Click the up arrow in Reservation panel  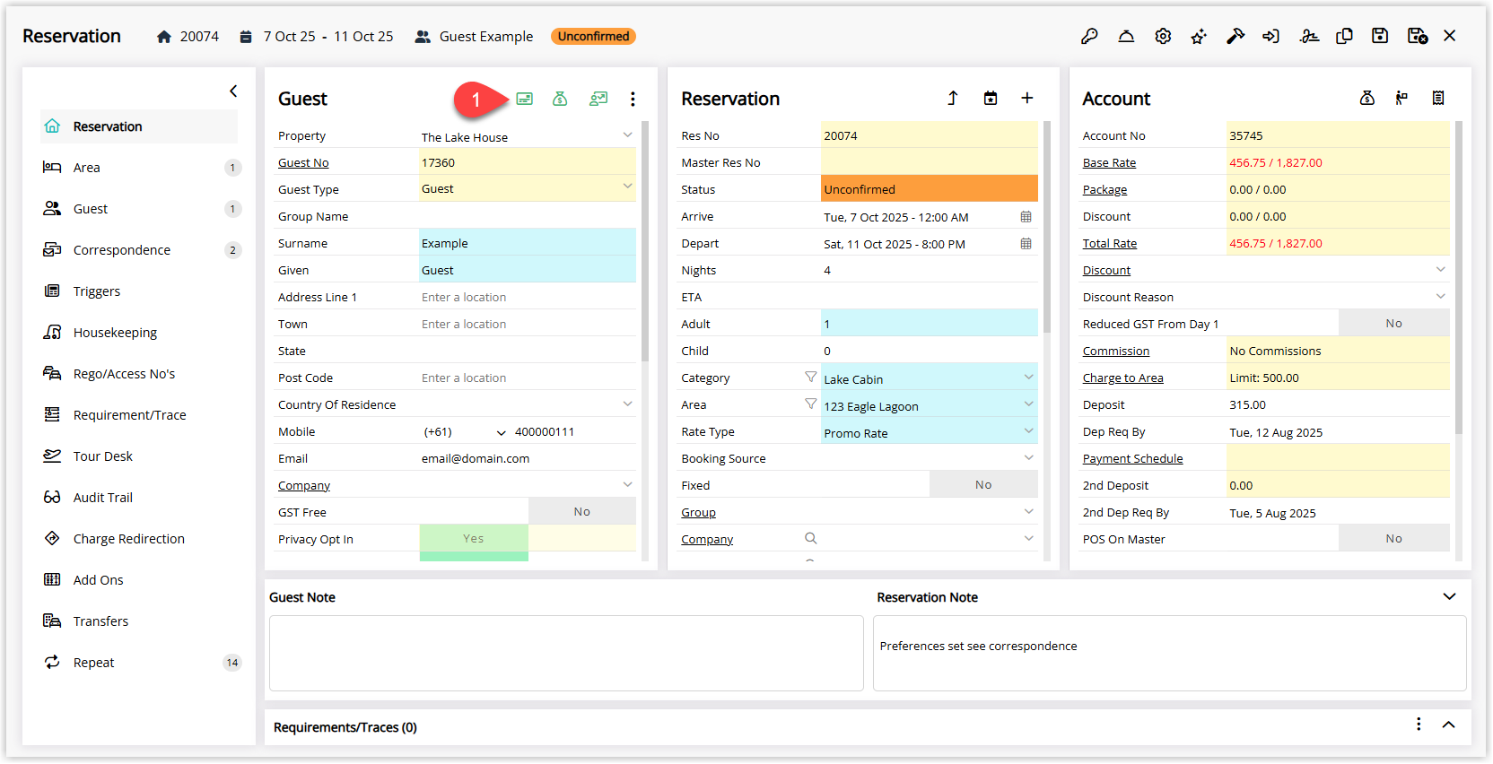click(x=953, y=98)
